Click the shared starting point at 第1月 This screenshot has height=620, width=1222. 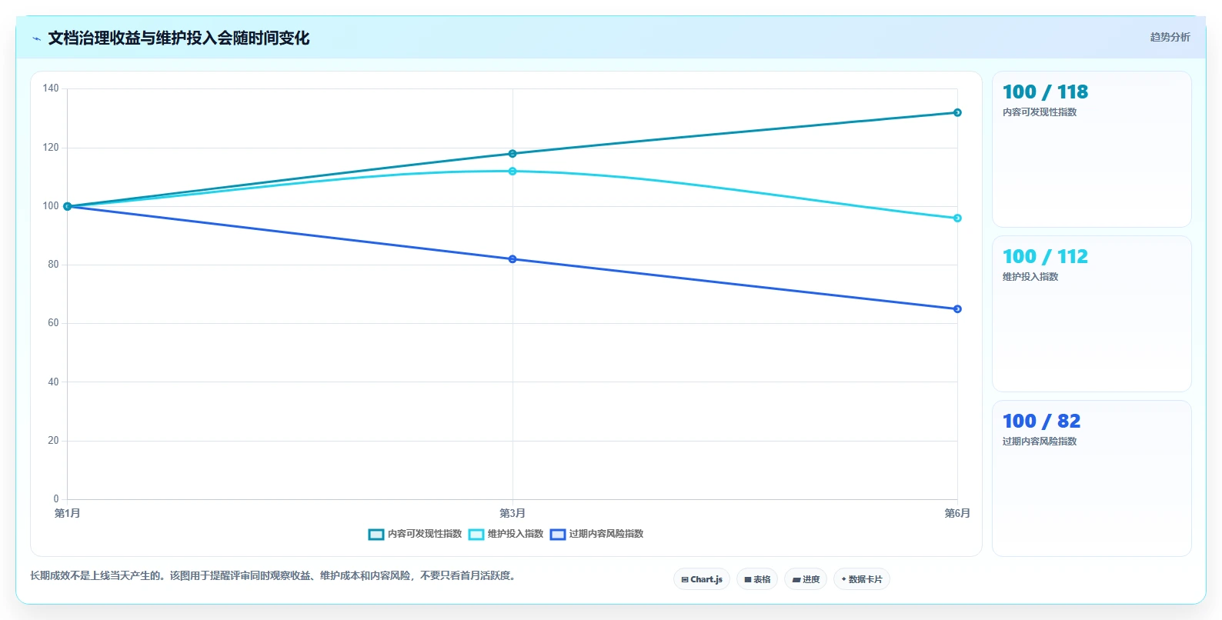(x=68, y=206)
